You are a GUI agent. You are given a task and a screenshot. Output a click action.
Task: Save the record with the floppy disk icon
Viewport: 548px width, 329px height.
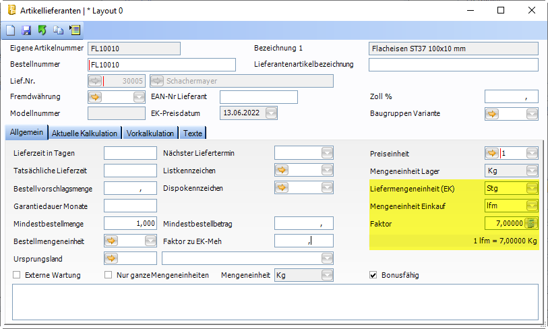click(x=26, y=30)
